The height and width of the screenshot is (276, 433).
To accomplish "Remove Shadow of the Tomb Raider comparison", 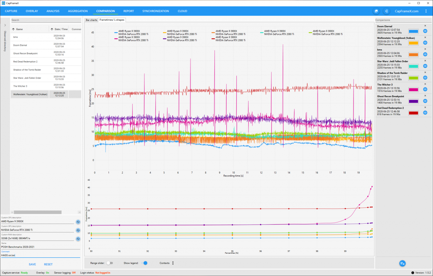I will click(425, 73).
